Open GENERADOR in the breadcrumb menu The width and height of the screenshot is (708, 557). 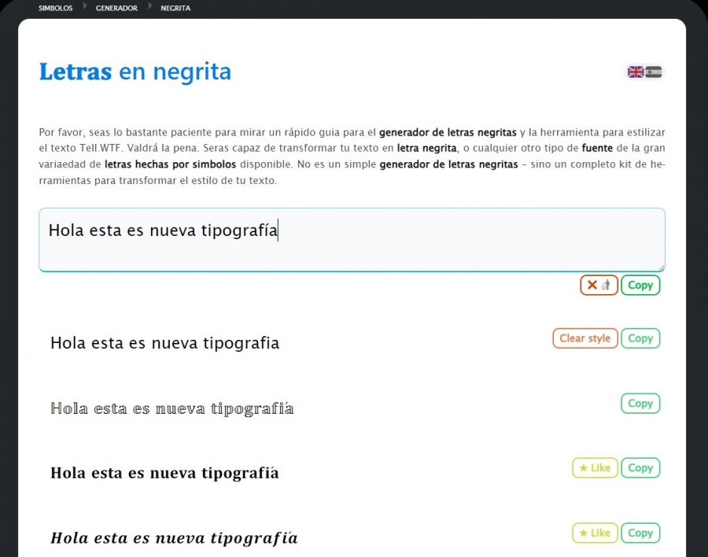[x=116, y=8]
